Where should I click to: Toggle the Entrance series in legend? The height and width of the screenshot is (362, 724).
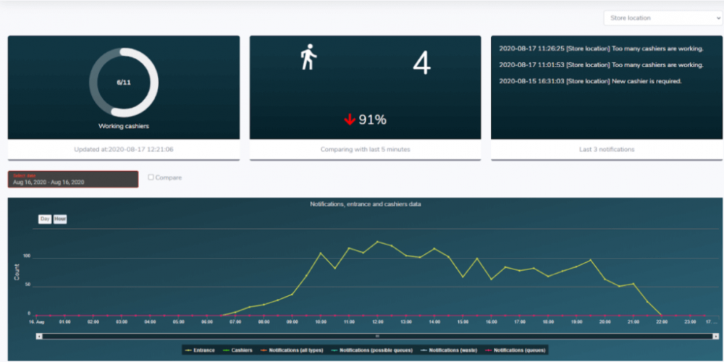point(200,350)
